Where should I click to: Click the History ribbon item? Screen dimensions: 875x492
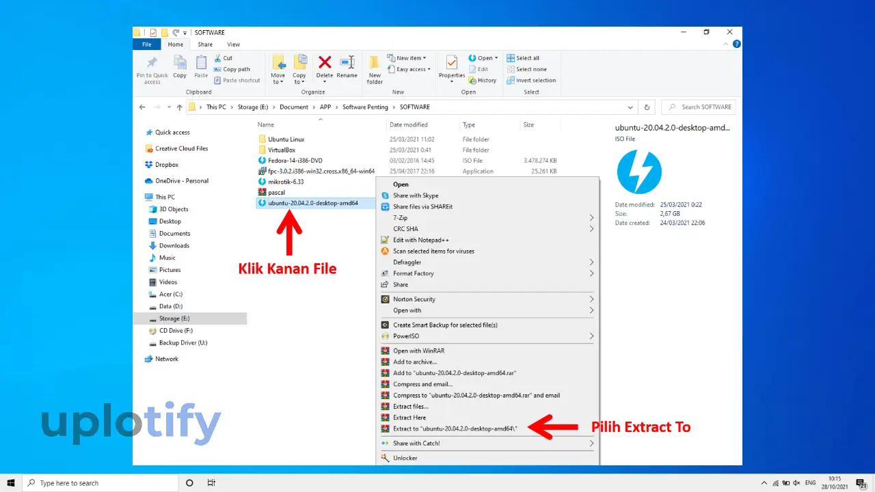click(x=483, y=80)
